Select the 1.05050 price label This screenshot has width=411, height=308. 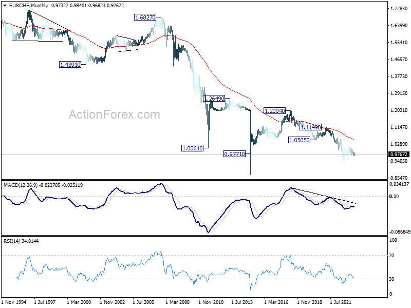pos(300,140)
